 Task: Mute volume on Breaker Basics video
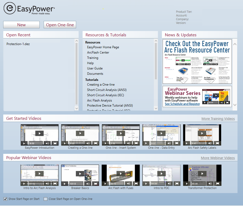tap(88, 184)
